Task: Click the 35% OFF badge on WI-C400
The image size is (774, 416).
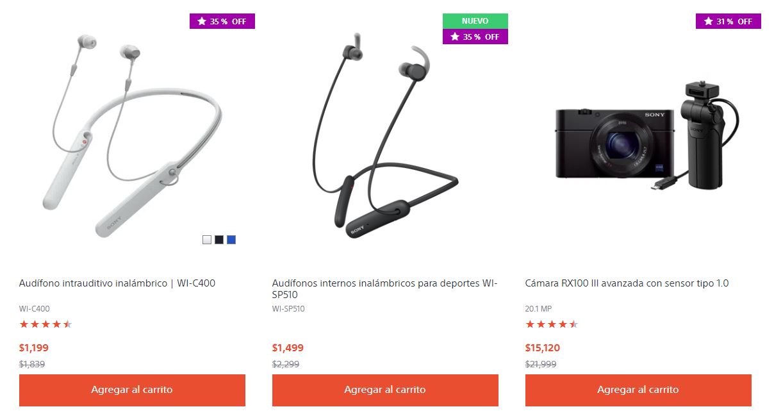Action: (222, 21)
